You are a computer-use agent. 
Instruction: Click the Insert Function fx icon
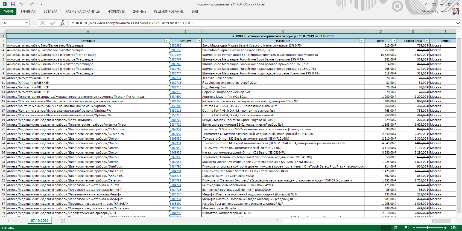62,23
